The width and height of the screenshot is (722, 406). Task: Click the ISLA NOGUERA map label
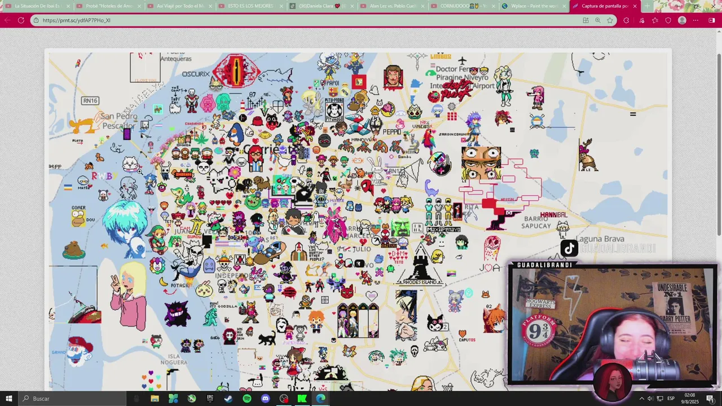(173, 359)
